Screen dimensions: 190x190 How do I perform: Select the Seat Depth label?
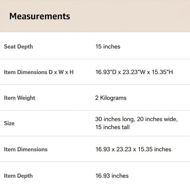coord(18,47)
